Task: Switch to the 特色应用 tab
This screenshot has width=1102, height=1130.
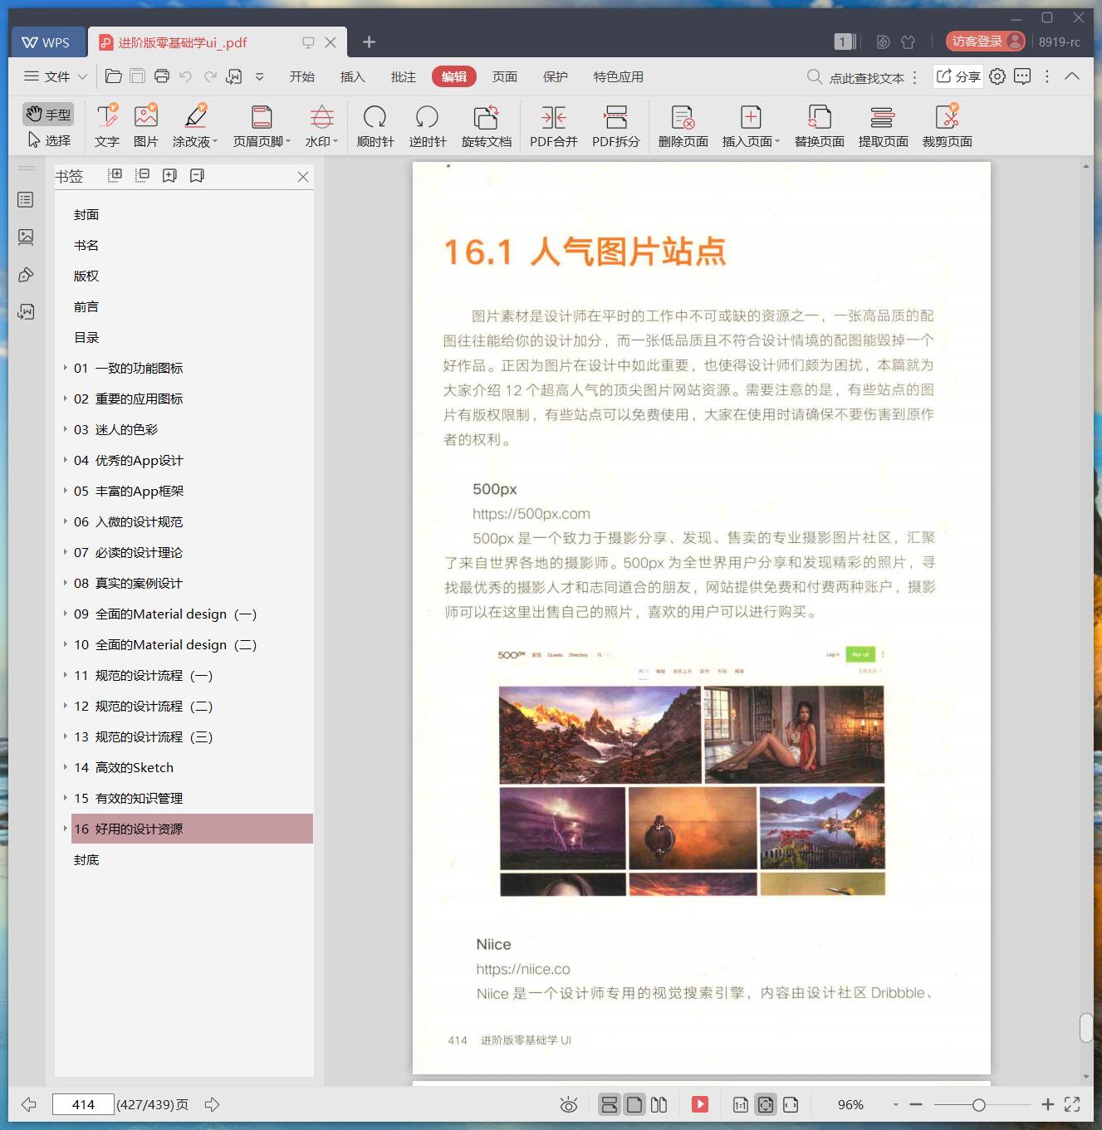Action: point(619,76)
